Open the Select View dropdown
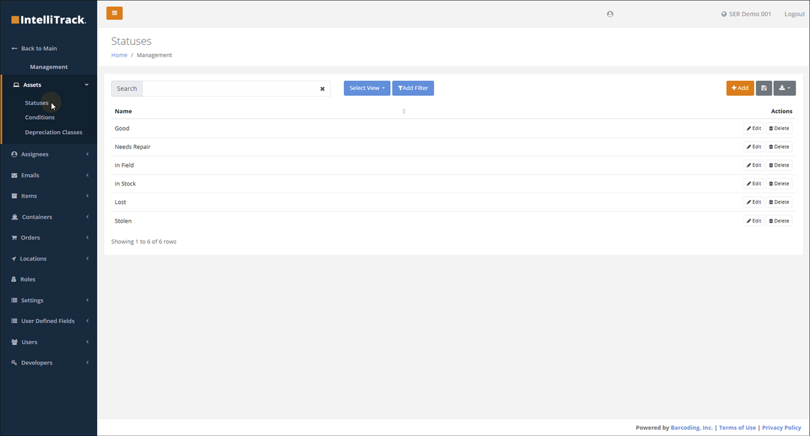The height and width of the screenshot is (436, 810). point(367,88)
